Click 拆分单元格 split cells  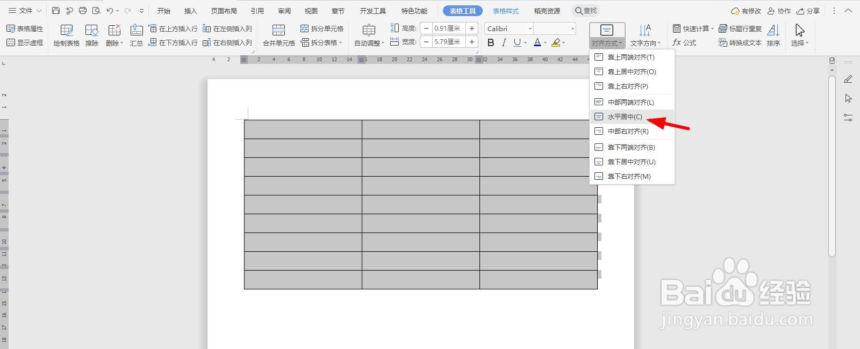coord(322,28)
